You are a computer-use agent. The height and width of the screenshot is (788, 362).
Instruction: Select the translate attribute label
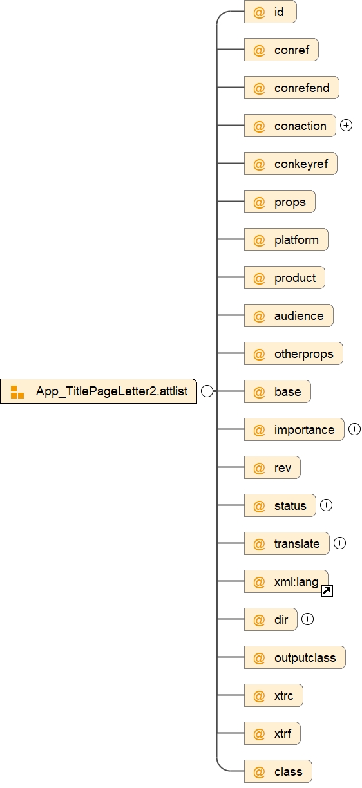pyautogui.click(x=297, y=543)
